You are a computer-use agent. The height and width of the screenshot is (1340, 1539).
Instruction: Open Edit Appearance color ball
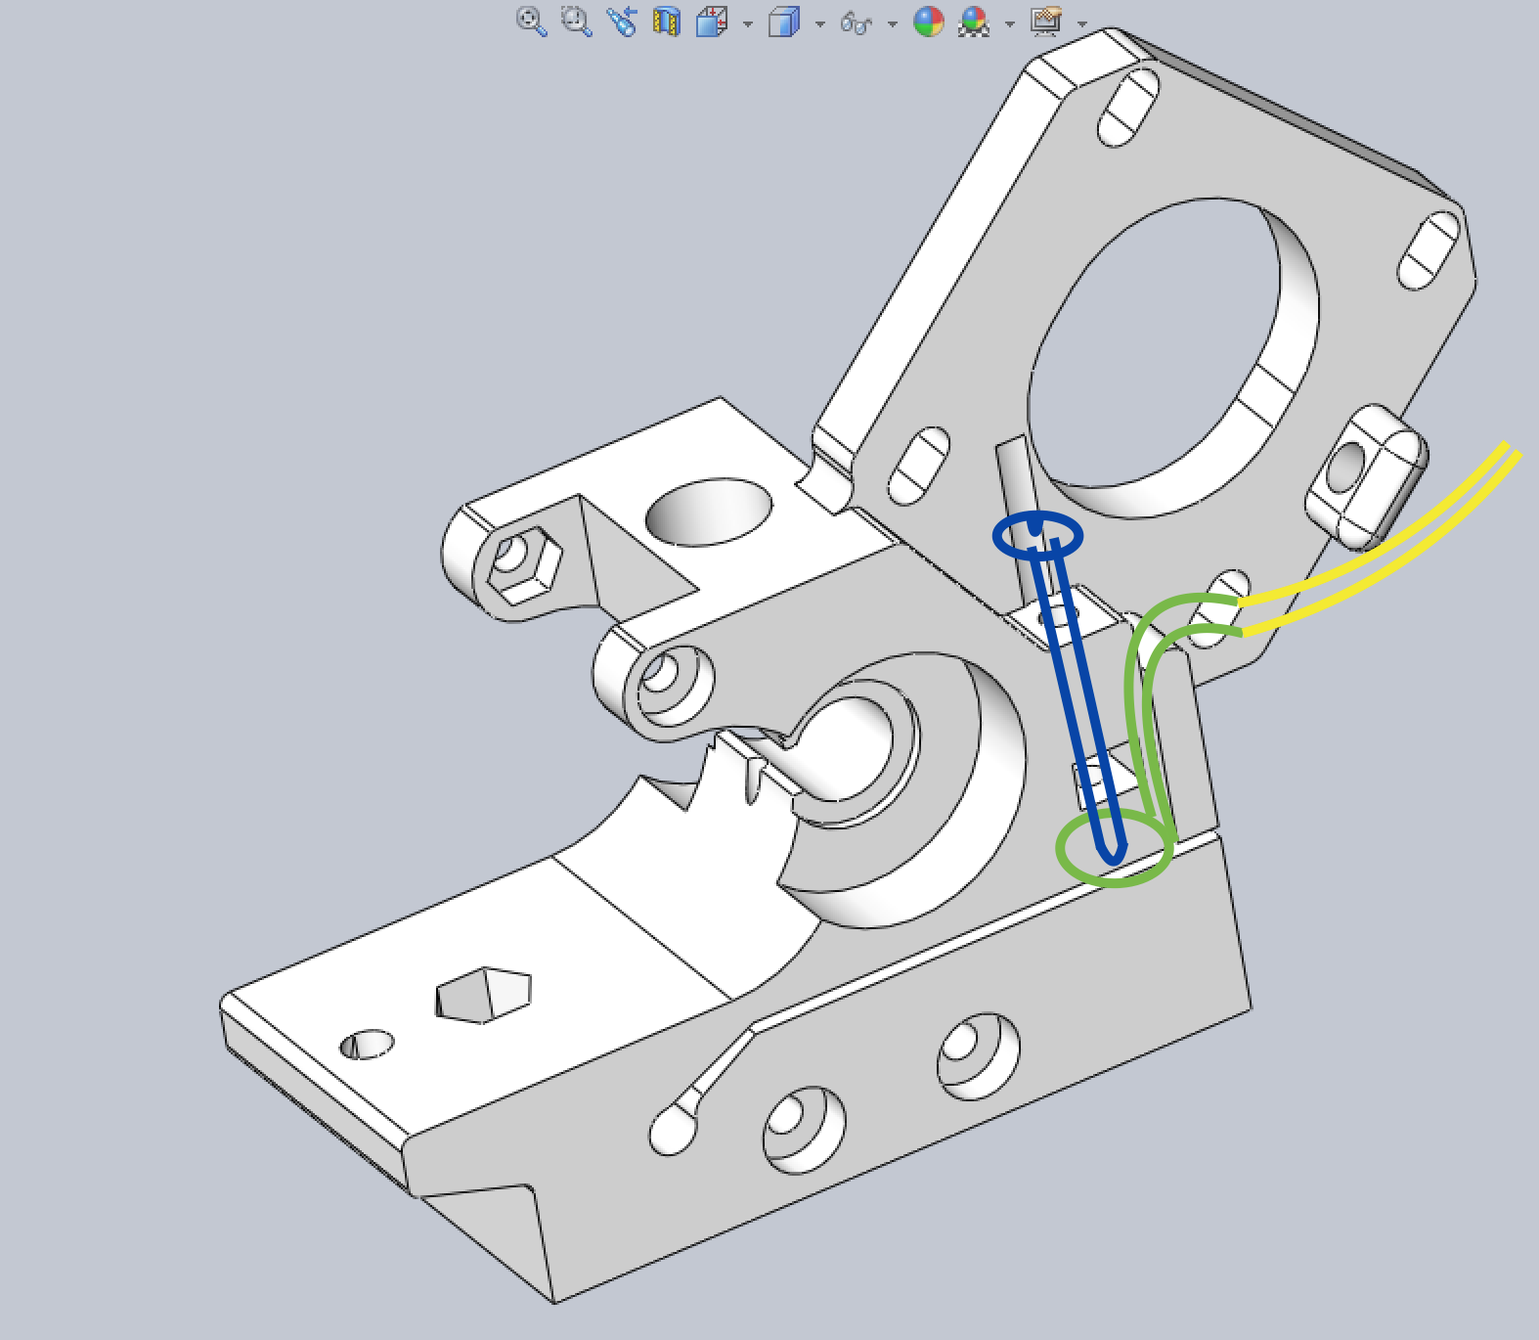(x=928, y=22)
